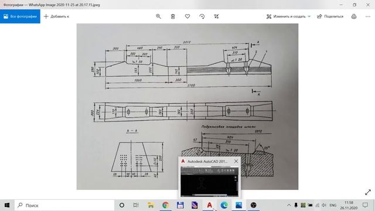Restore down the Photos window

(354, 5)
